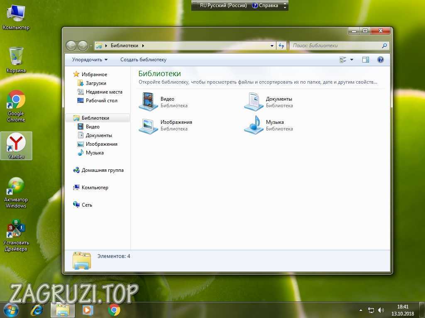Click the Back navigation arrow
The height and width of the screenshot is (318, 425).
(x=71, y=46)
